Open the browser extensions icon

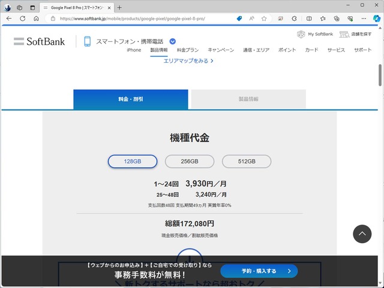coord(295,19)
